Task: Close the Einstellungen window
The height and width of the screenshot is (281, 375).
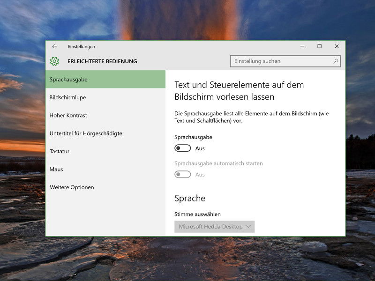Action: (337, 46)
